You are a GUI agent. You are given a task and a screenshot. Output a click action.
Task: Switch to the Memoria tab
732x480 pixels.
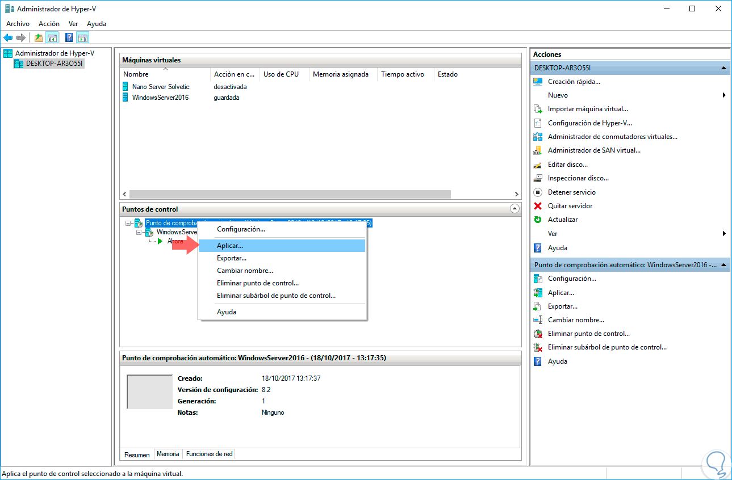[168, 454]
